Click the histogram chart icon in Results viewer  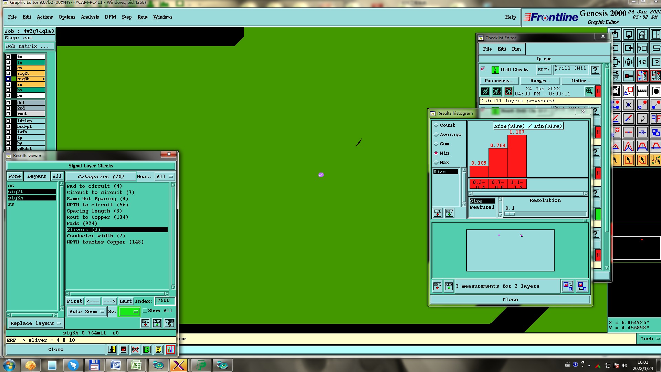coord(170,350)
